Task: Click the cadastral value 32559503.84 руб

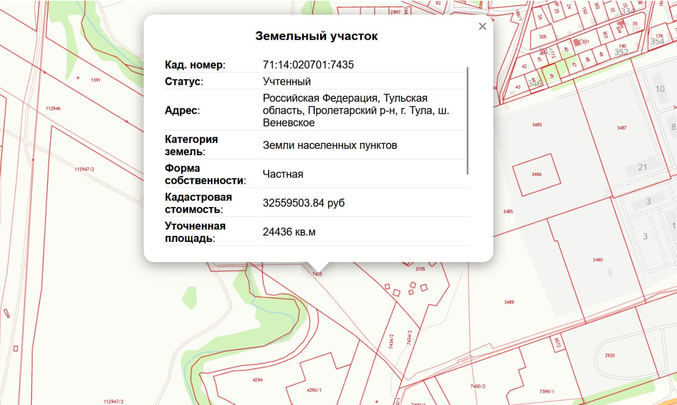Action: 304,203
